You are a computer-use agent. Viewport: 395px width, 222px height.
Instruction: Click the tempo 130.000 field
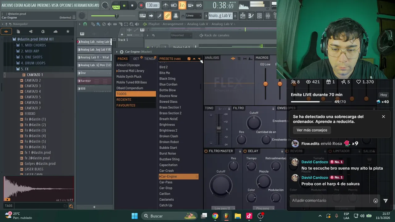pyautogui.click(x=153, y=5)
